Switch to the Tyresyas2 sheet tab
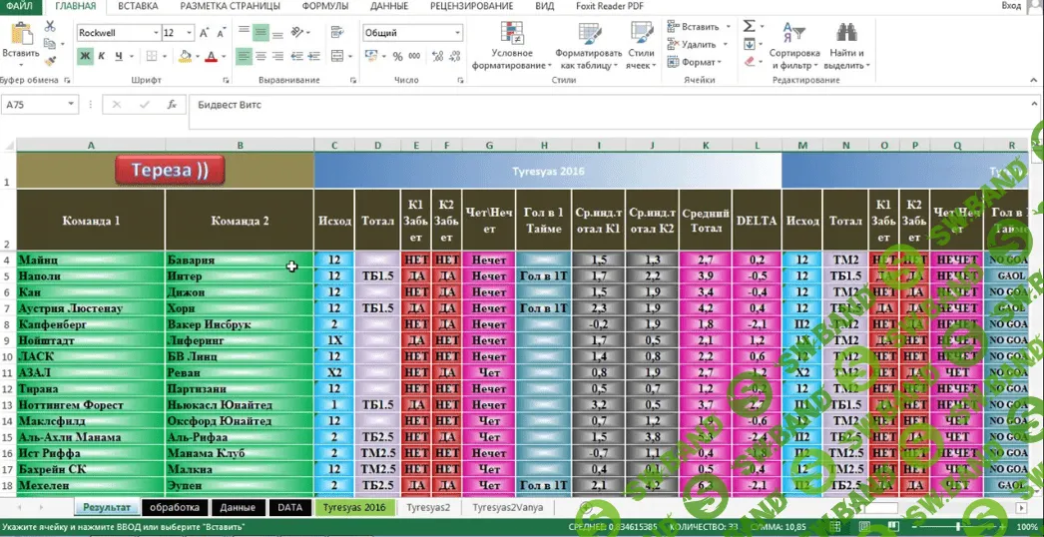 428,508
